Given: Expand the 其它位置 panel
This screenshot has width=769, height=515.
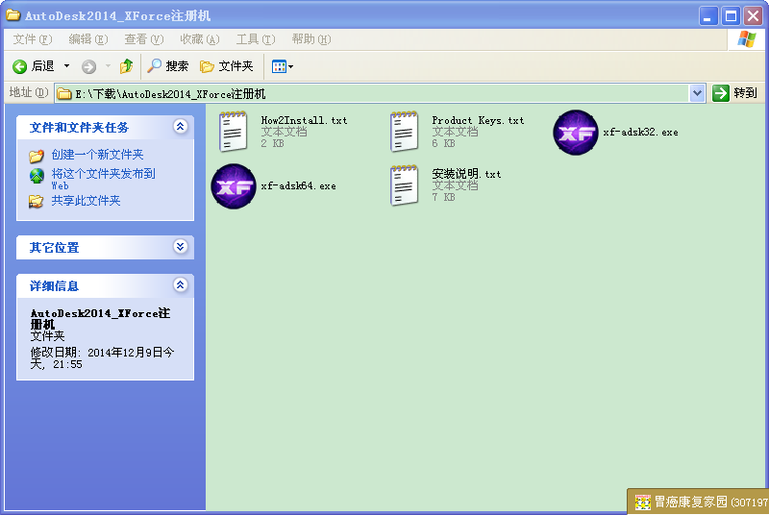Looking at the screenshot, I should pos(180,247).
